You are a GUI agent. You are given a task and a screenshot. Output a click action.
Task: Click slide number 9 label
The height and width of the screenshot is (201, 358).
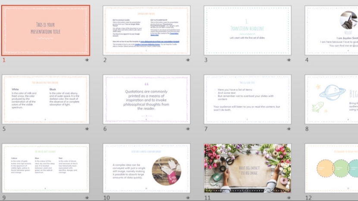coord(4,198)
